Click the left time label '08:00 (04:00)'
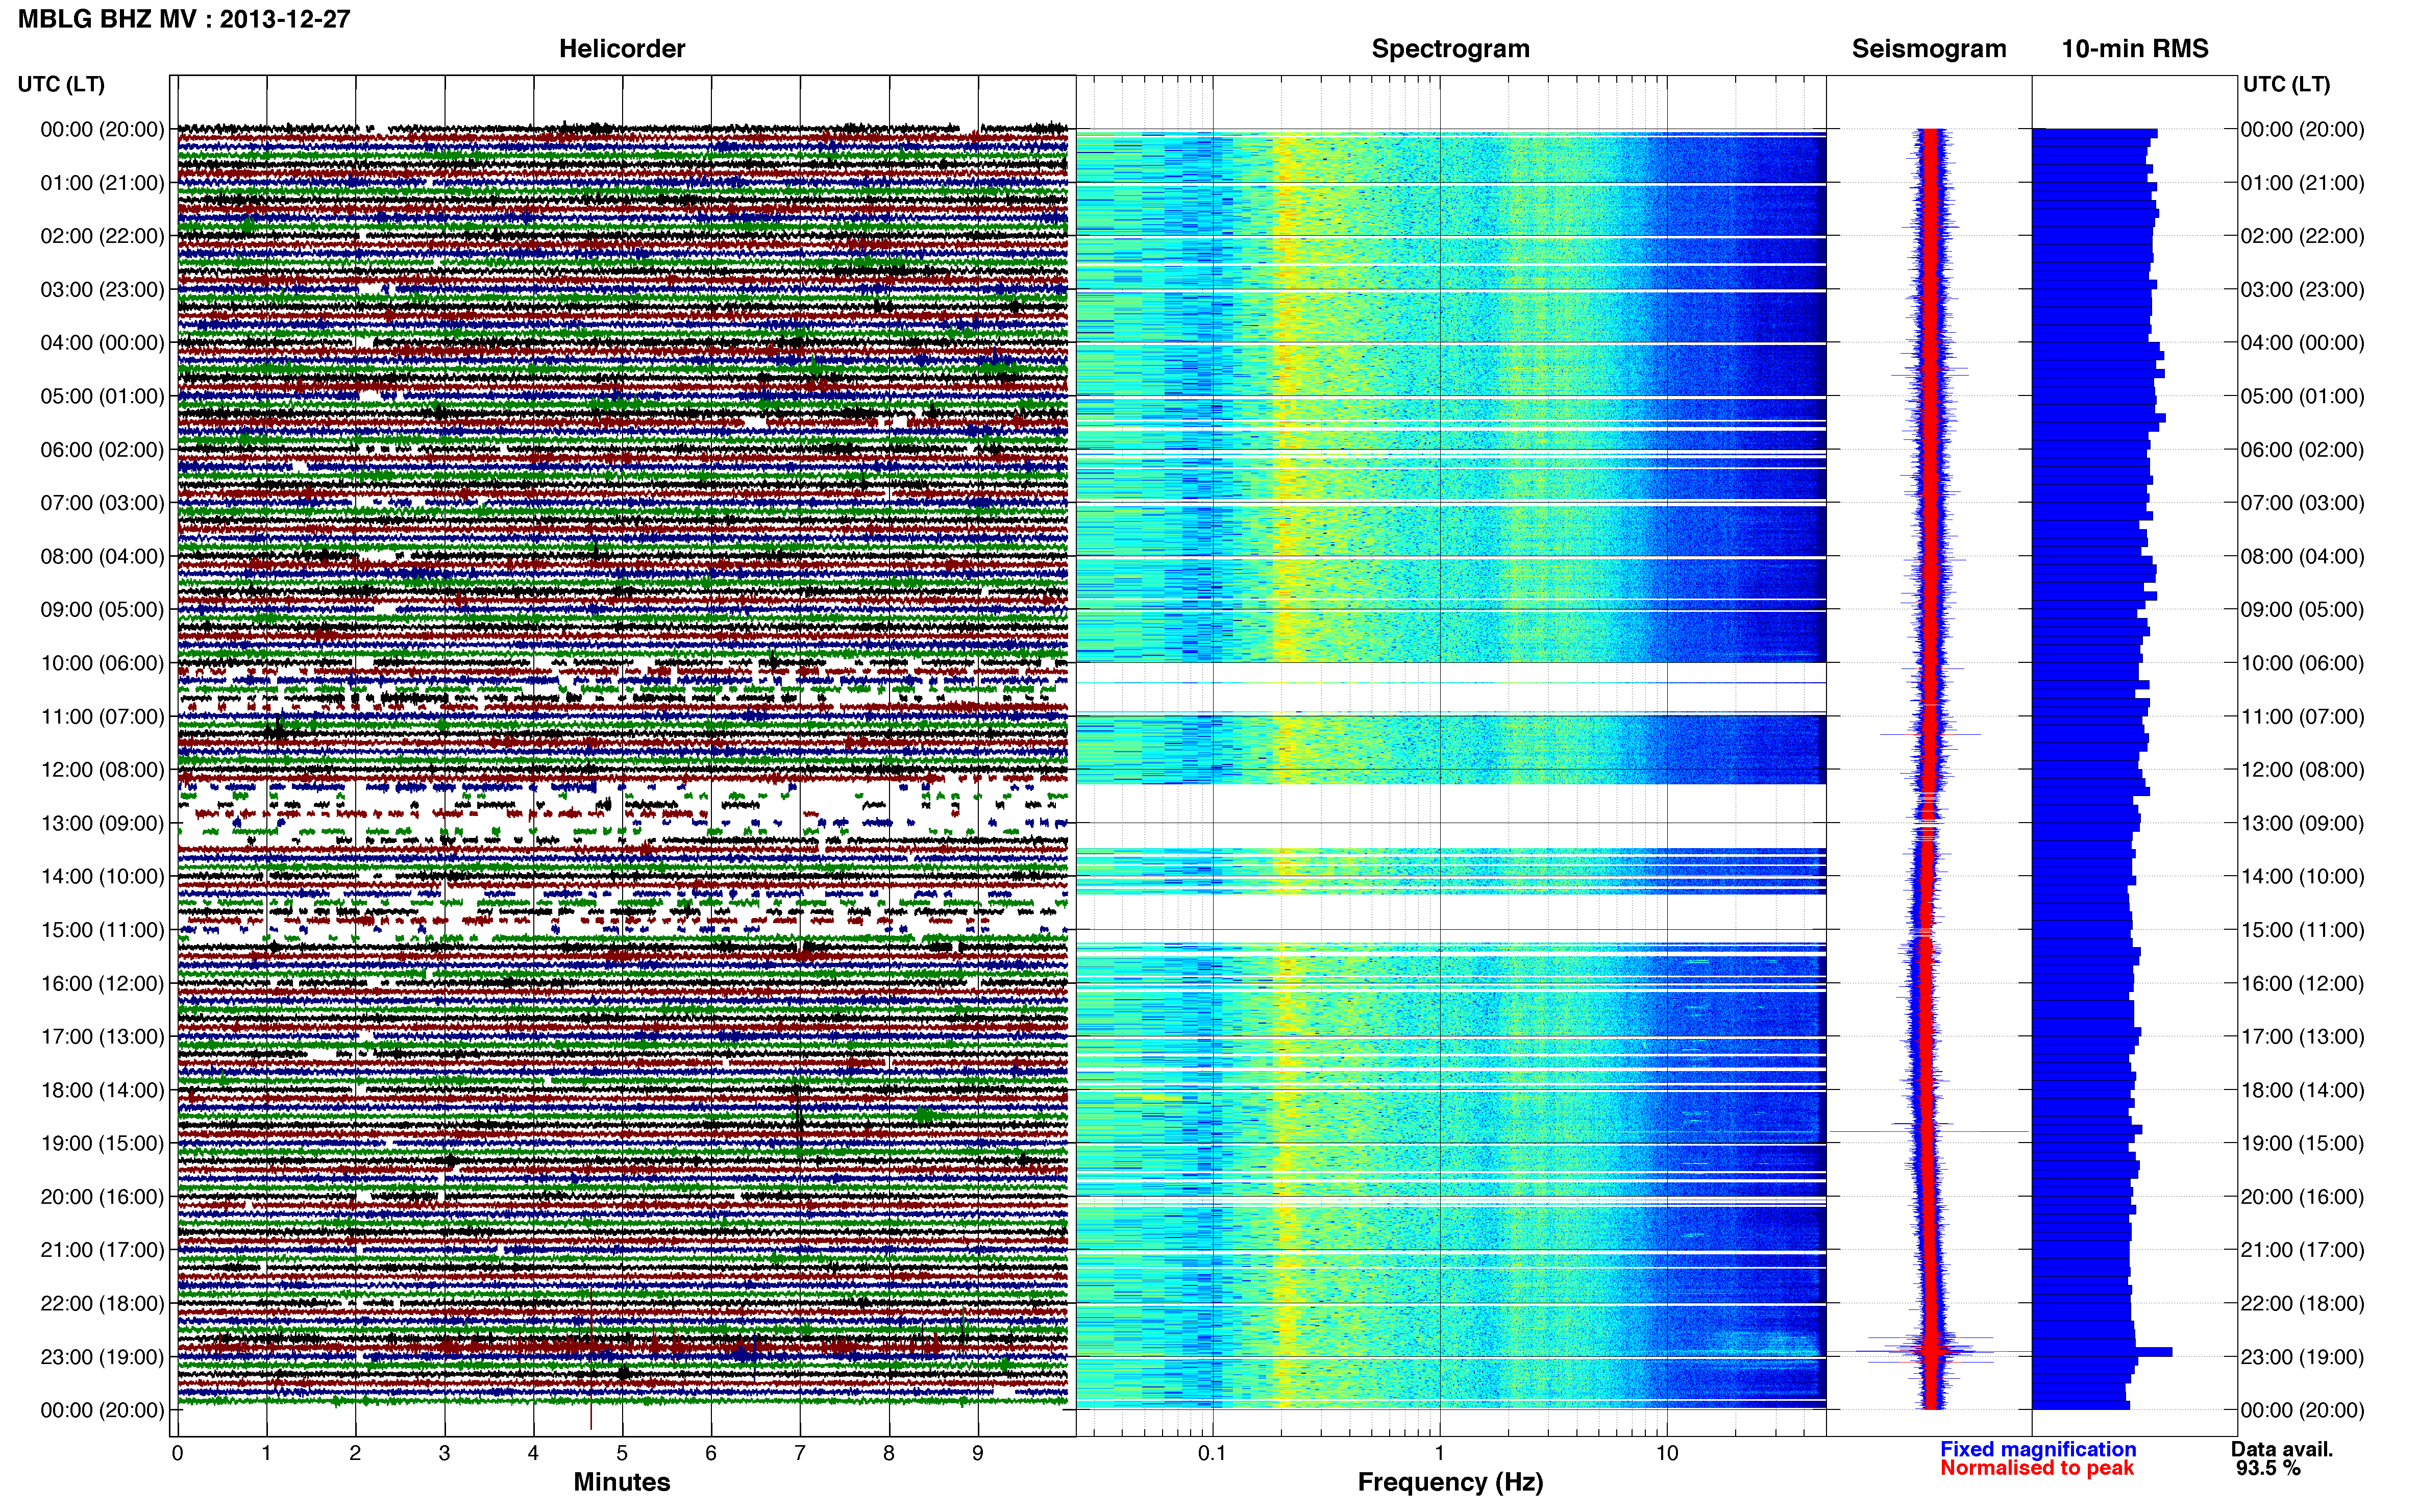2419x1512 pixels. point(102,556)
